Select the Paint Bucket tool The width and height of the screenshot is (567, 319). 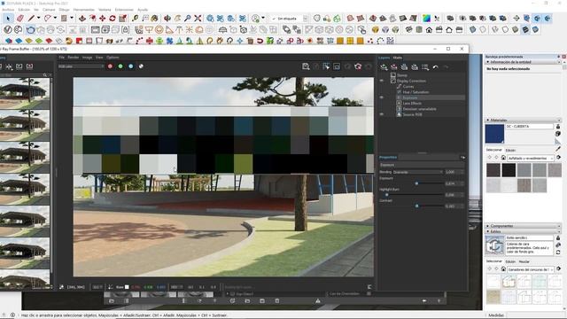pos(155,18)
